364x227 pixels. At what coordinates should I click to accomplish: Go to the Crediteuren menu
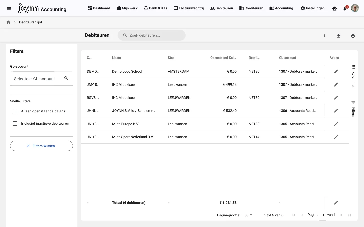click(x=251, y=8)
